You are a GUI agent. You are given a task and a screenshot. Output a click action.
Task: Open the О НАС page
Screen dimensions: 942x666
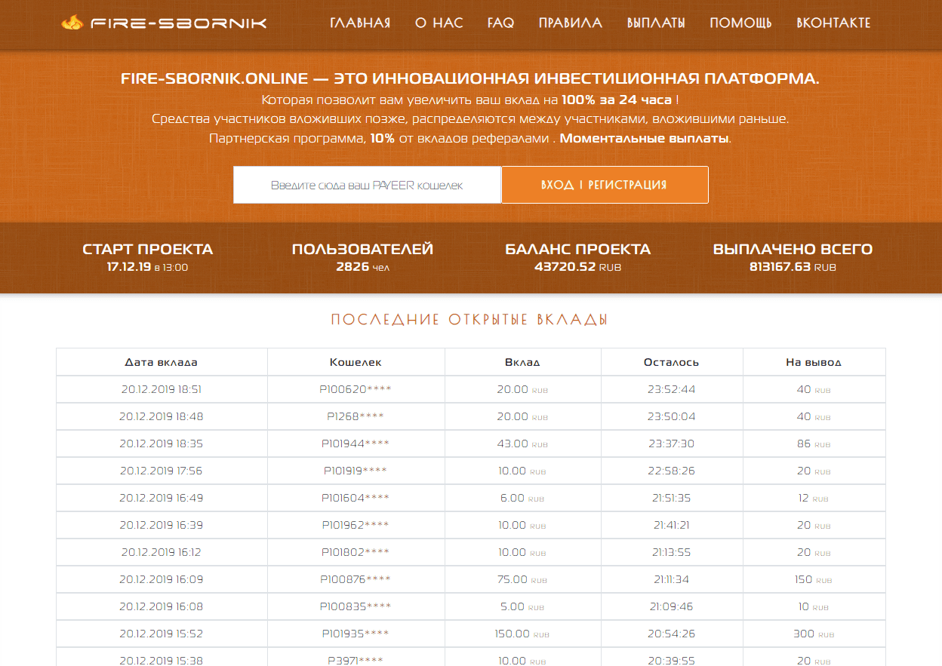(439, 23)
